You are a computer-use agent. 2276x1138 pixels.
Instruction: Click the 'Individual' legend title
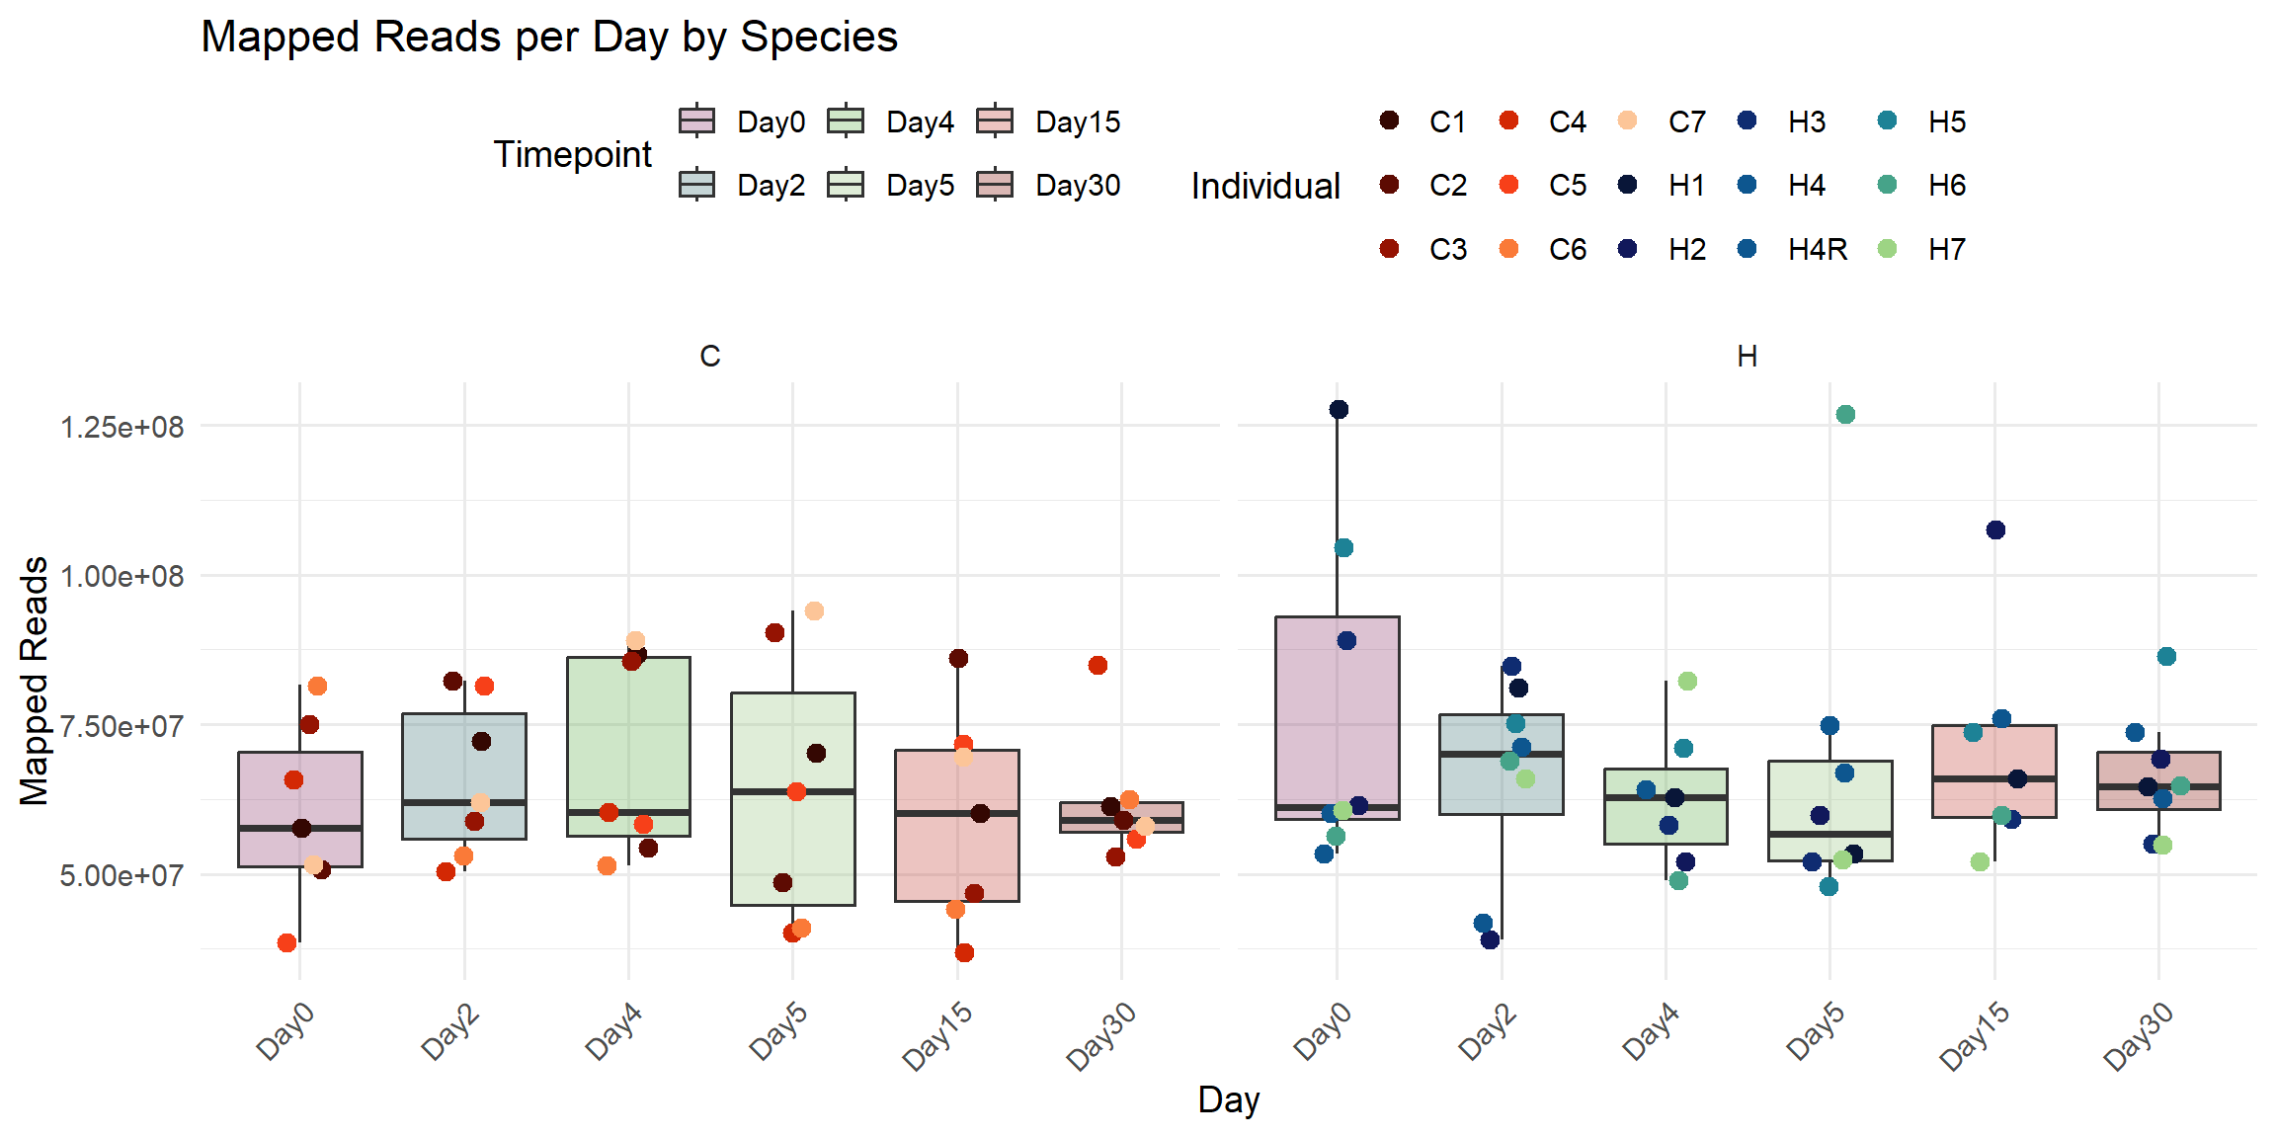pos(1265,186)
